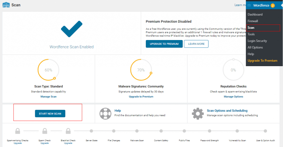Click the Vulnerability Scan stage dot

[x=237, y=131]
